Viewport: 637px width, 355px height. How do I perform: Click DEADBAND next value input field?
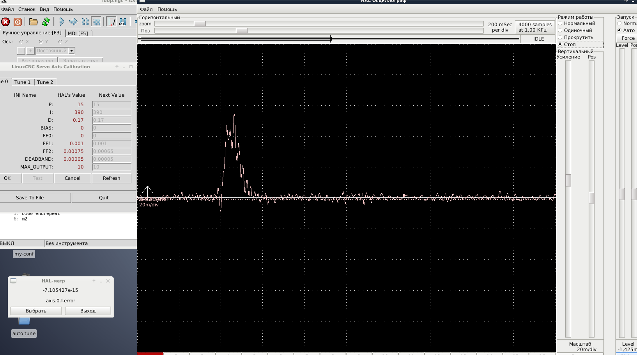112,159
